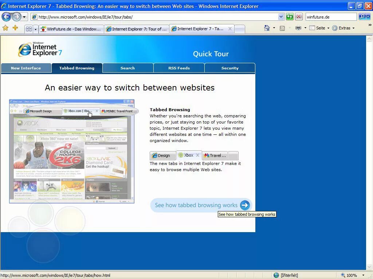Image resolution: width=373 pixels, height=279 pixels.
Task: Click the Internet zone globe icon
Action: point(276,275)
